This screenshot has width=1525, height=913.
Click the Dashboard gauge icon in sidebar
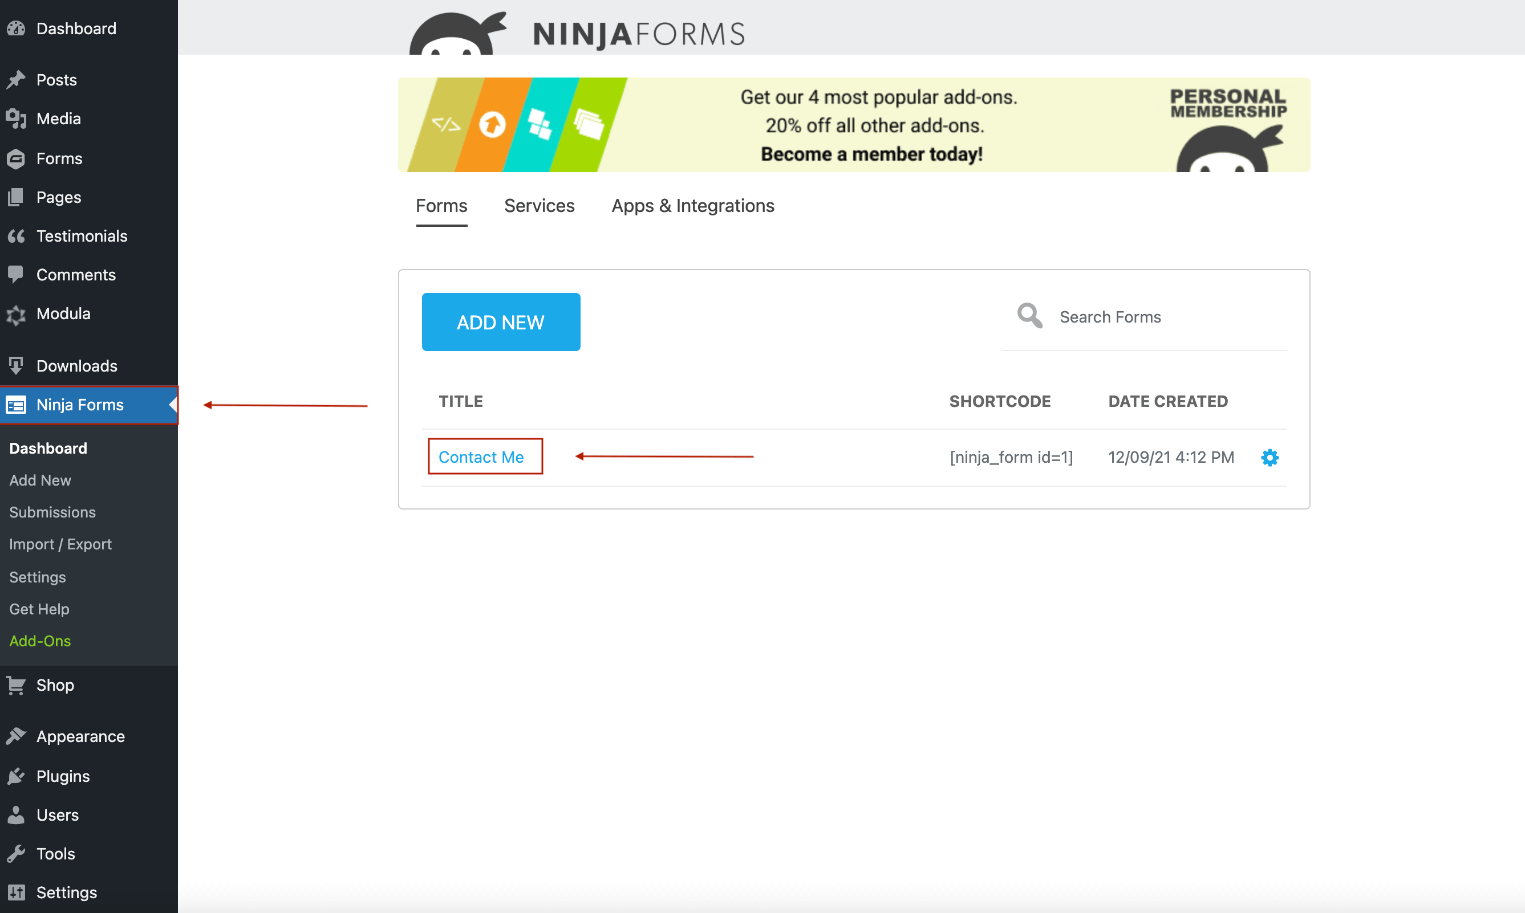pos(17,28)
